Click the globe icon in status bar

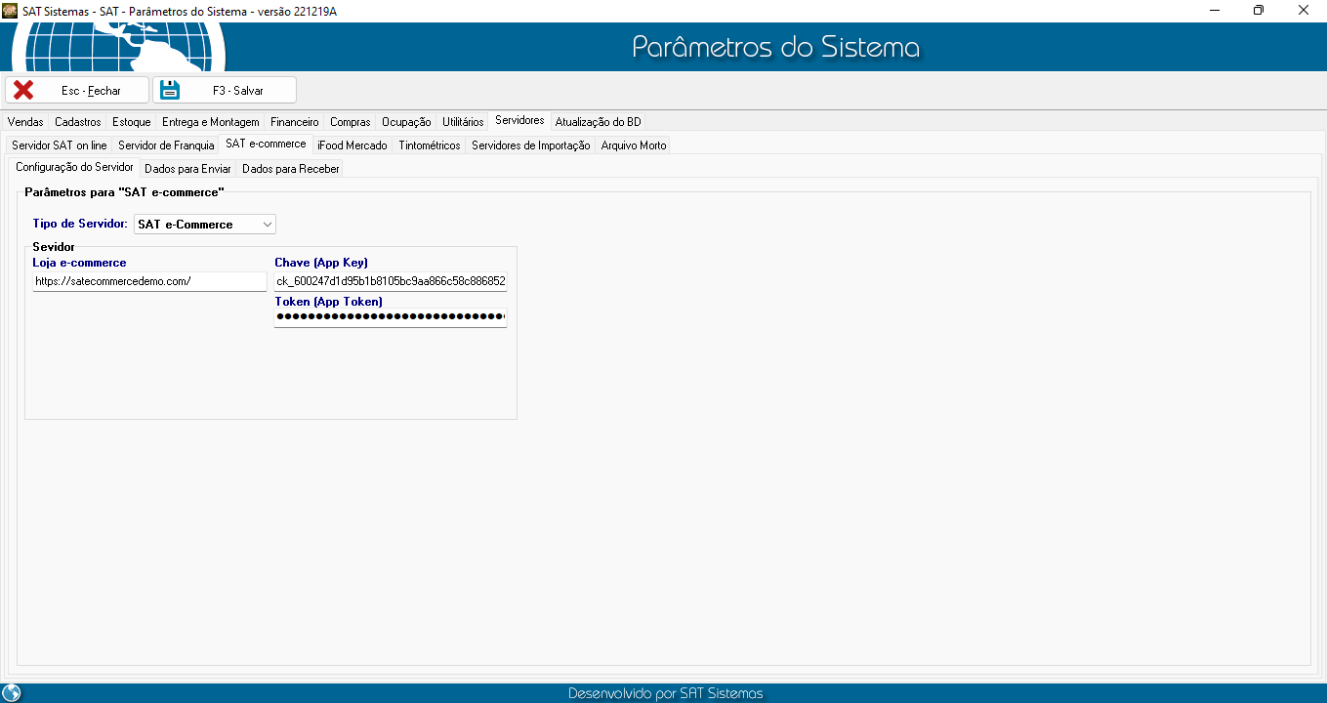pos(12,693)
